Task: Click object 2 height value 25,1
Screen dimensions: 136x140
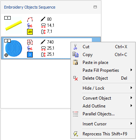Action: point(51,54)
